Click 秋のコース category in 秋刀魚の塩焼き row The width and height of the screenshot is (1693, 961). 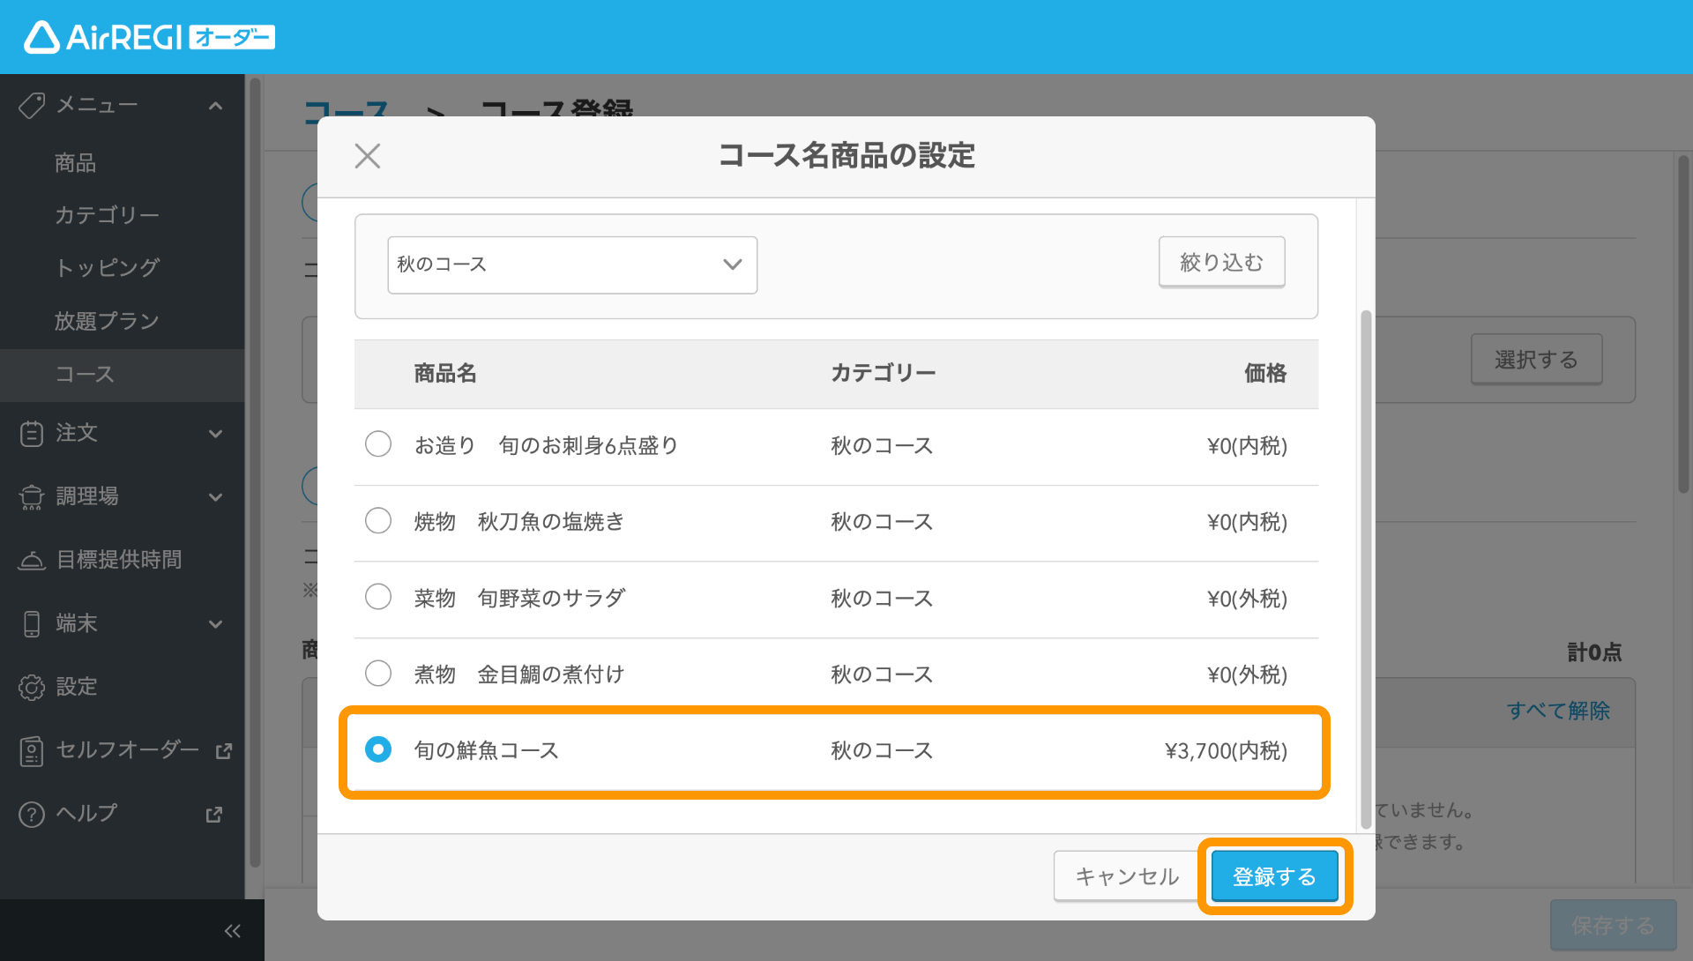(882, 522)
